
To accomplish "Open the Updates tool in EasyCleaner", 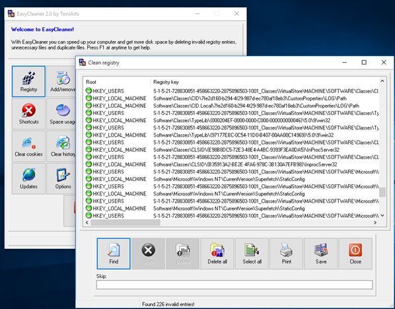I will [x=28, y=178].
